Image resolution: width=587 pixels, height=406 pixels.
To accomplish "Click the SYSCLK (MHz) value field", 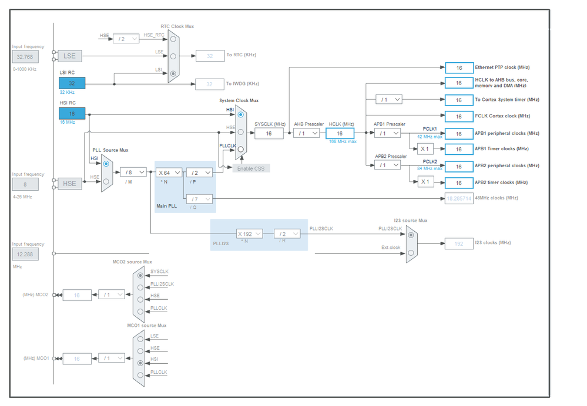I will click(x=269, y=133).
